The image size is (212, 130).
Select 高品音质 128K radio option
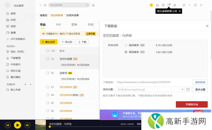click(126, 52)
